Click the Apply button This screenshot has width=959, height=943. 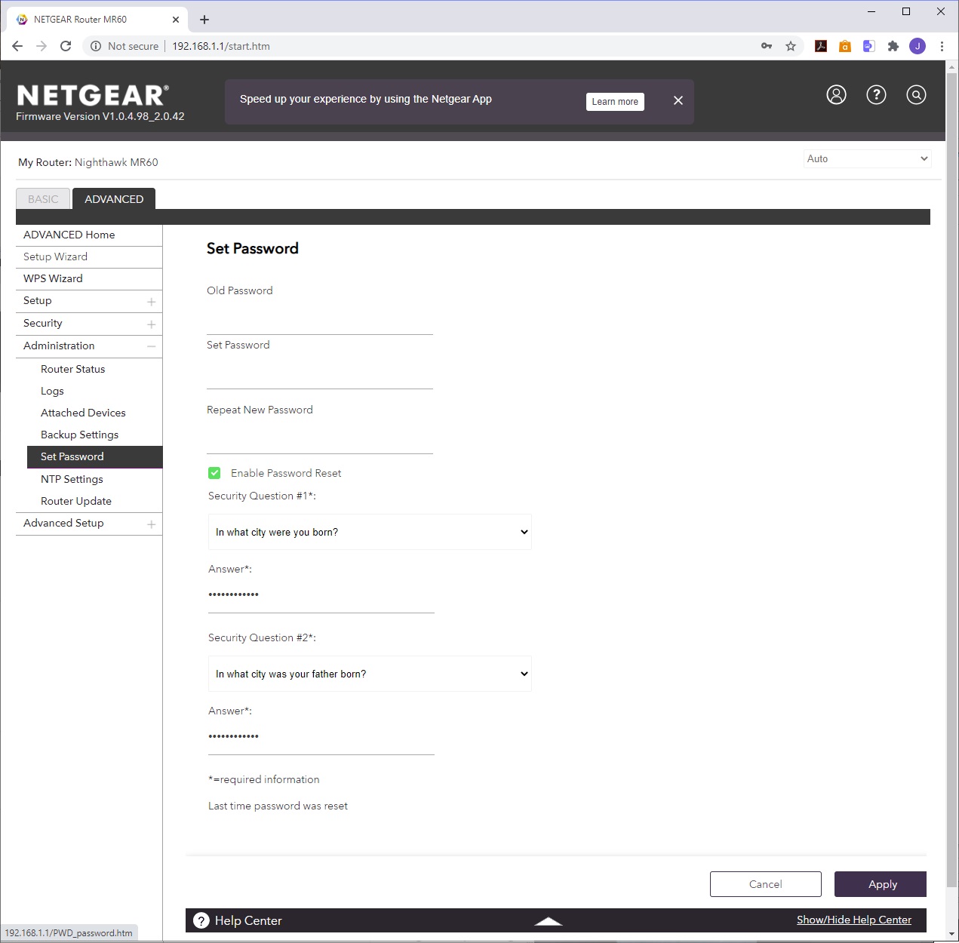[x=881, y=884]
